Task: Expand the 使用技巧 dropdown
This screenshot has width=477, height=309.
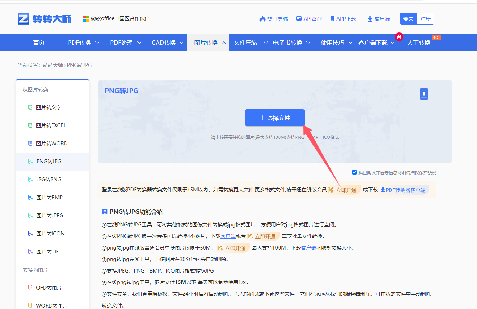Action: (333, 42)
